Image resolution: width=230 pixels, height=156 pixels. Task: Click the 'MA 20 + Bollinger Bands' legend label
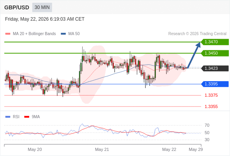tap(34, 34)
